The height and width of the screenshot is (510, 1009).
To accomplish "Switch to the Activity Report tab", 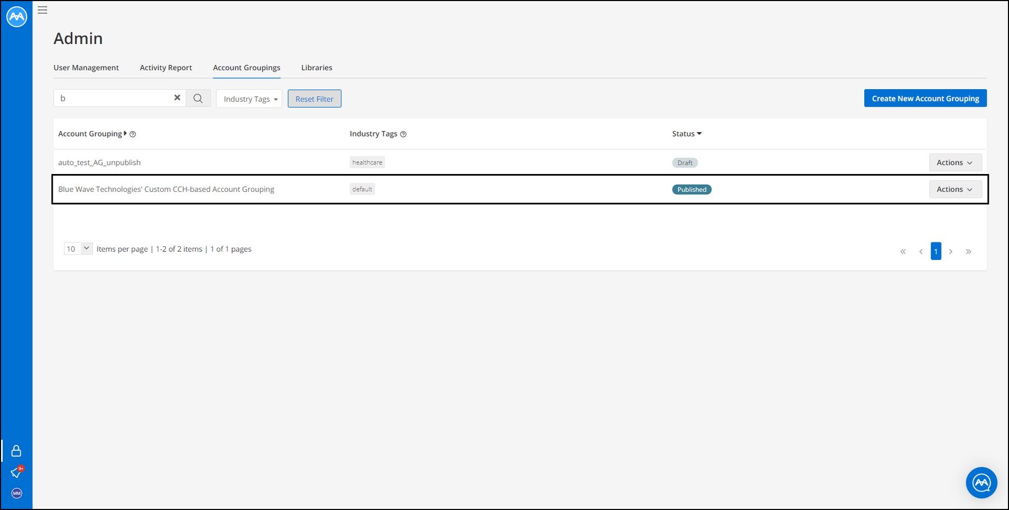I will coord(166,67).
